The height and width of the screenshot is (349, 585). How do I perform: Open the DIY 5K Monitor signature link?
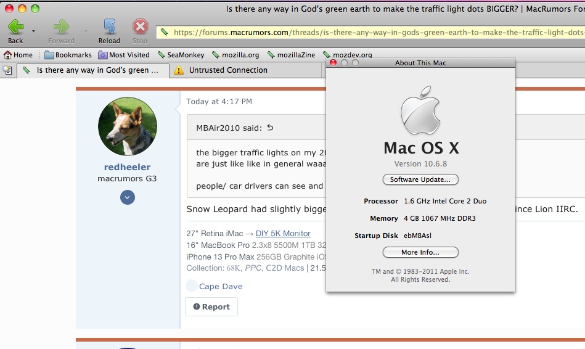click(283, 233)
